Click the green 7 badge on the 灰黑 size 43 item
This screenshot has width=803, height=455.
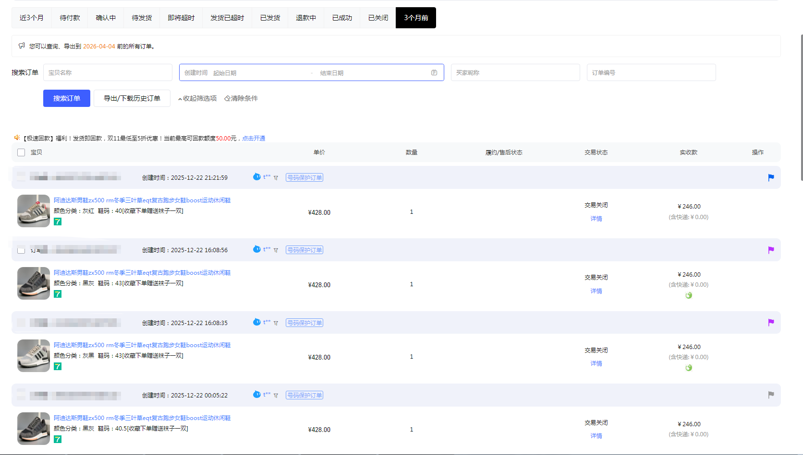[58, 366]
